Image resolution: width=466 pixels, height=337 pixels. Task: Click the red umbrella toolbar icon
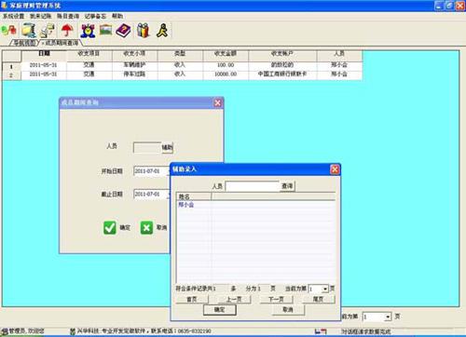(67, 31)
